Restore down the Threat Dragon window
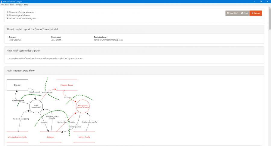The height and width of the screenshot is (146, 271). tap(261, 2)
